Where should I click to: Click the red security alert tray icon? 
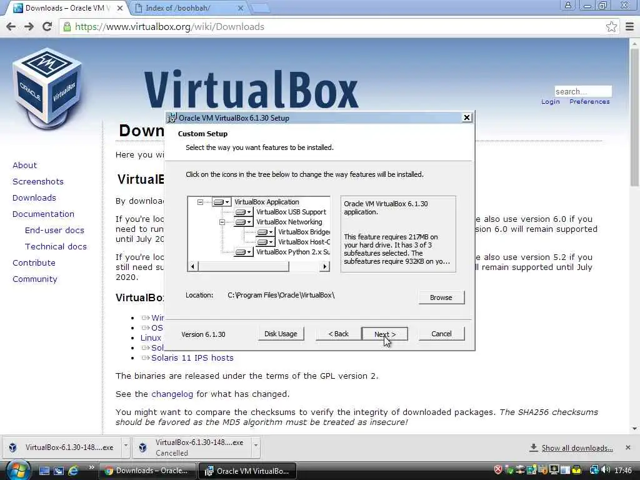pos(497,470)
